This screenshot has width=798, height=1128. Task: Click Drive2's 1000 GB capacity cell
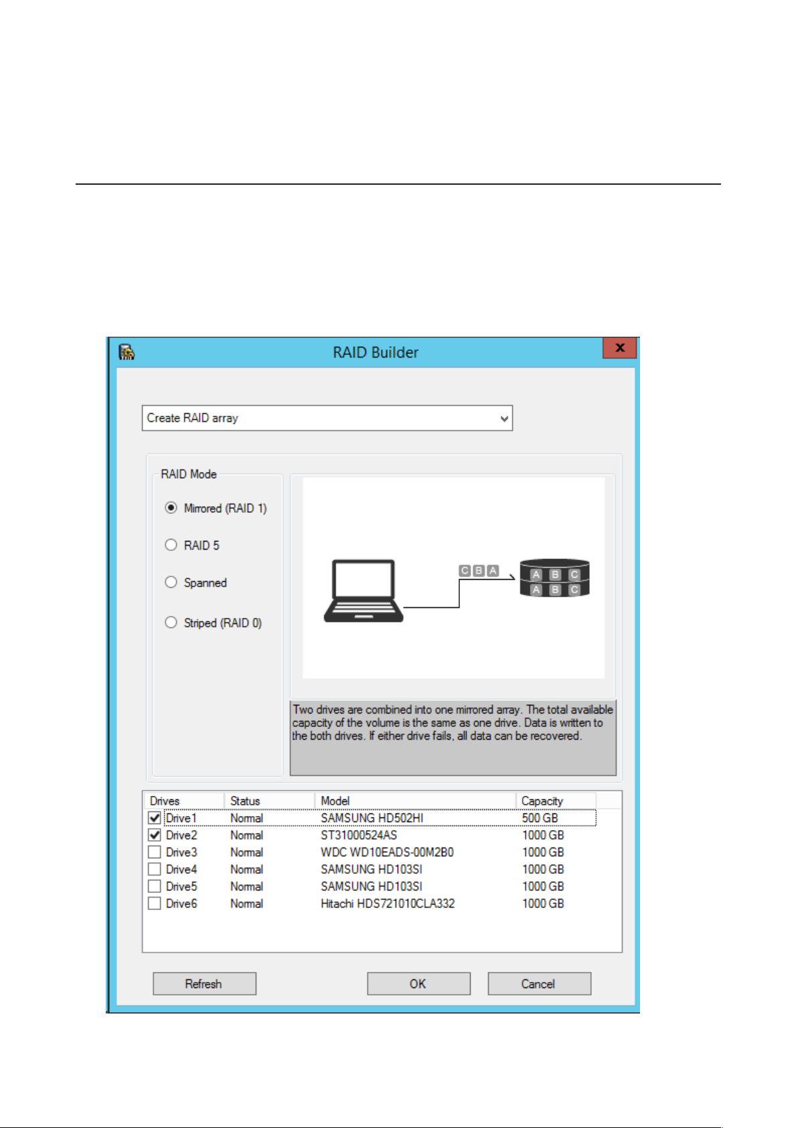coord(543,835)
